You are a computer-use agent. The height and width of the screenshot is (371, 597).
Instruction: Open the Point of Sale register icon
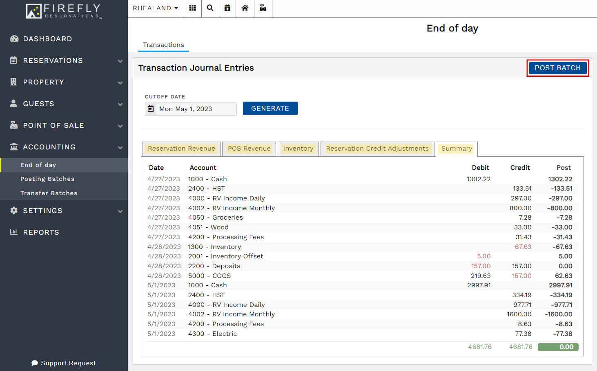(263, 8)
